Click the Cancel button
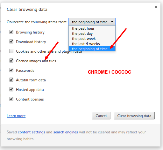Screen dimensions: 163x150 pos(101,116)
